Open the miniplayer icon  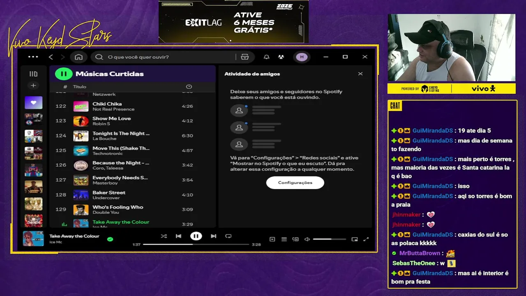(355, 239)
